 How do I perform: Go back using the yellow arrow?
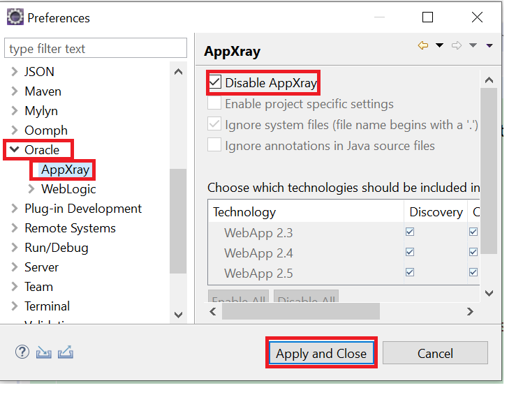point(423,45)
